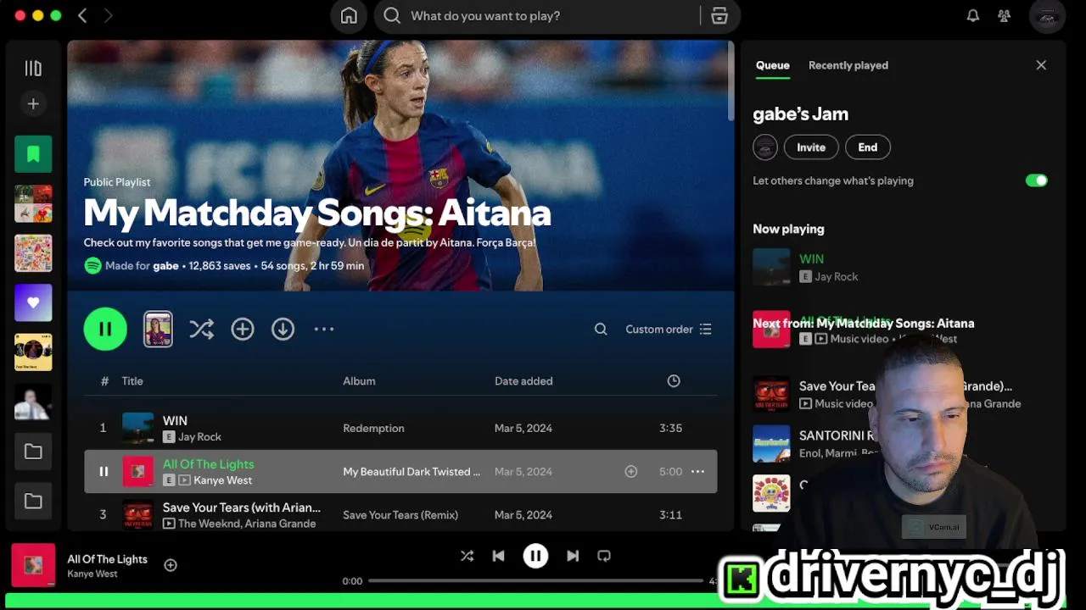
Task: Sort tracks by Album column
Action: point(359,381)
